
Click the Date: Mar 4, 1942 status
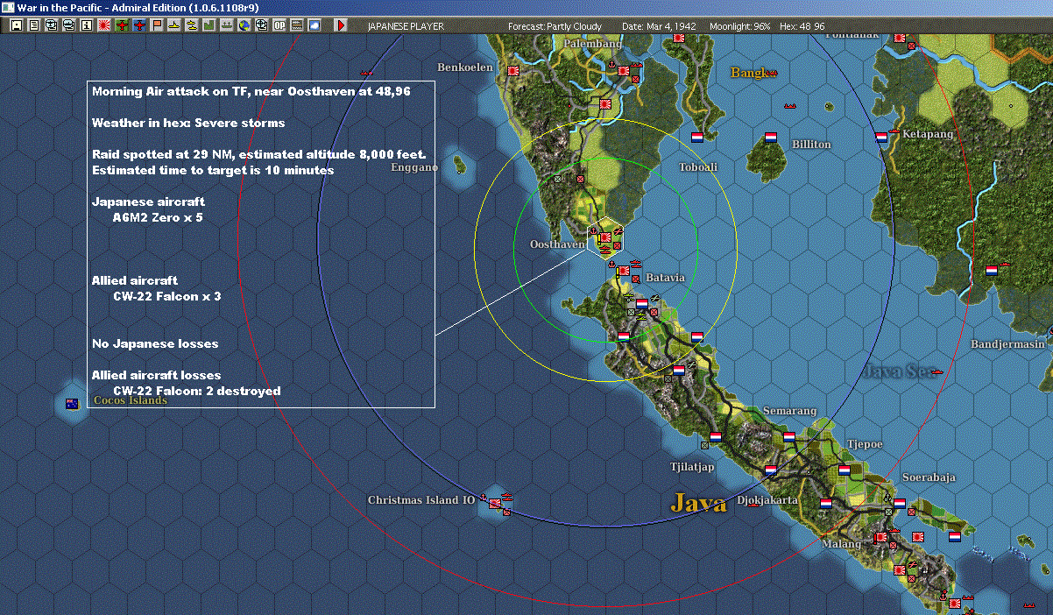659,26
